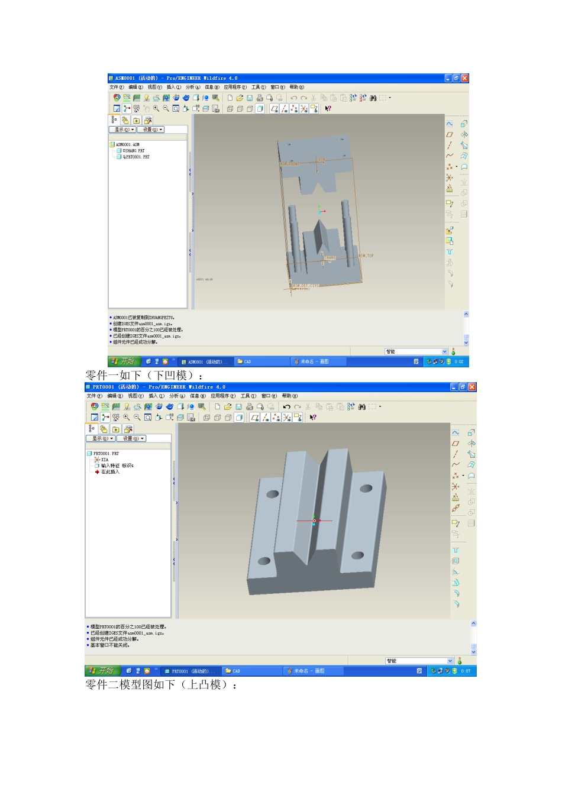This screenshot has height=795, width=562.
Task: Toggle datum axis display in ASM0001 window
Action: pos(284,109)
